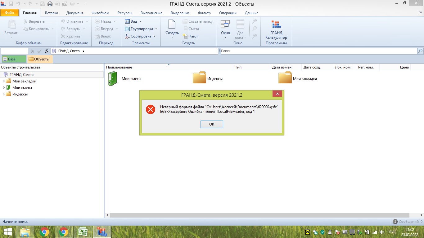Image resolution: width=424 pixels, height=238 pixels.
Task: Switch to the База tab
Action: click(x=14, y=59)
